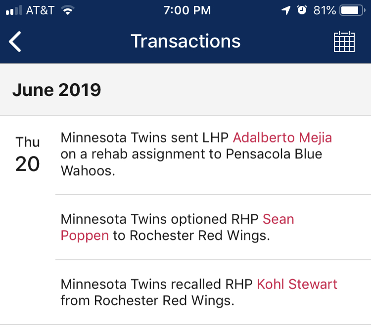Tap the Transactions page title

185,41
